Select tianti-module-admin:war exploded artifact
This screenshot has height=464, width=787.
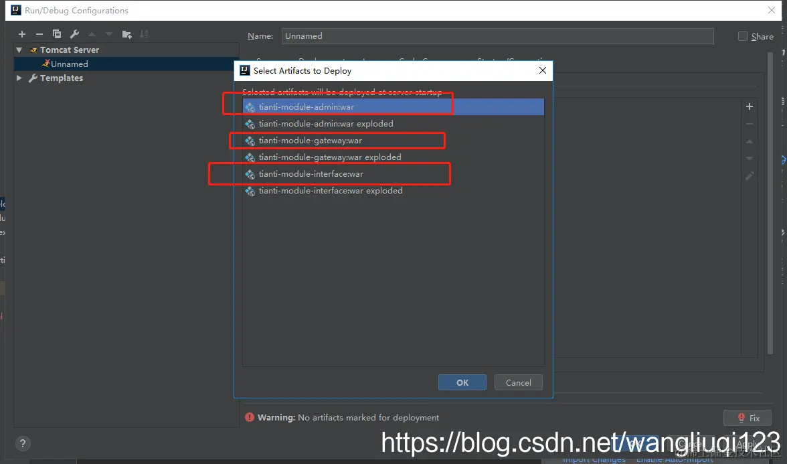pos(393,123)
